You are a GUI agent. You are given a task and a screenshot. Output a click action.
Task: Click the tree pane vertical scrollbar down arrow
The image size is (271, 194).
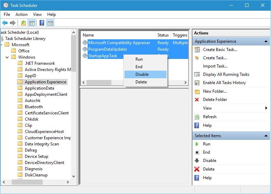74,176
